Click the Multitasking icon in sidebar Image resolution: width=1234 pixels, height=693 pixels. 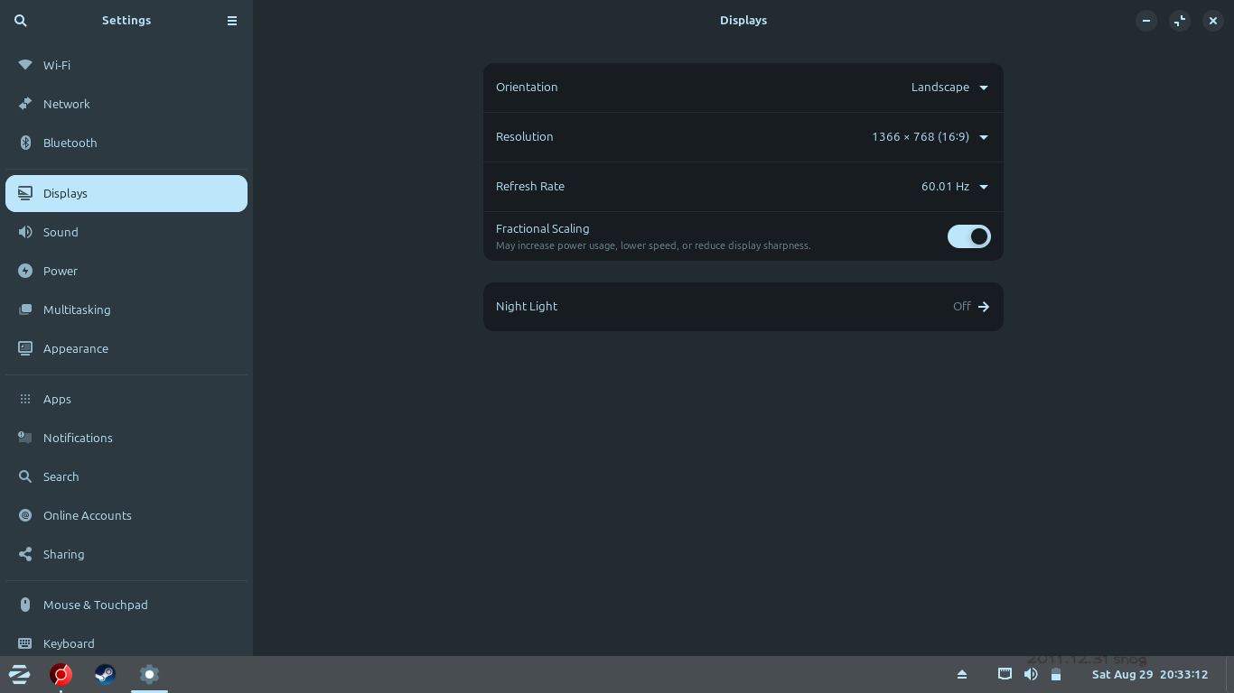[x=25, y=310]
